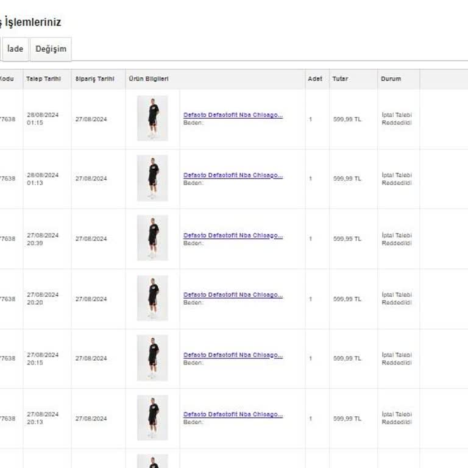Open product link in the 27/08/2024 20:15 row
Image resolution: width=468 pixels, height=468 pixels.
(233, 355)
